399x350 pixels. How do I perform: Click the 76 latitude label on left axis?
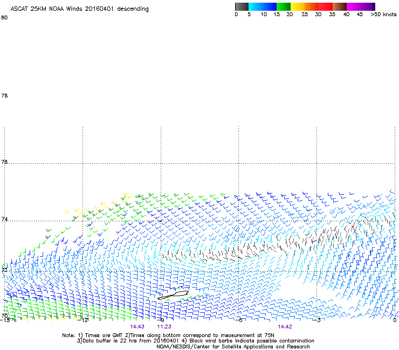4,162
